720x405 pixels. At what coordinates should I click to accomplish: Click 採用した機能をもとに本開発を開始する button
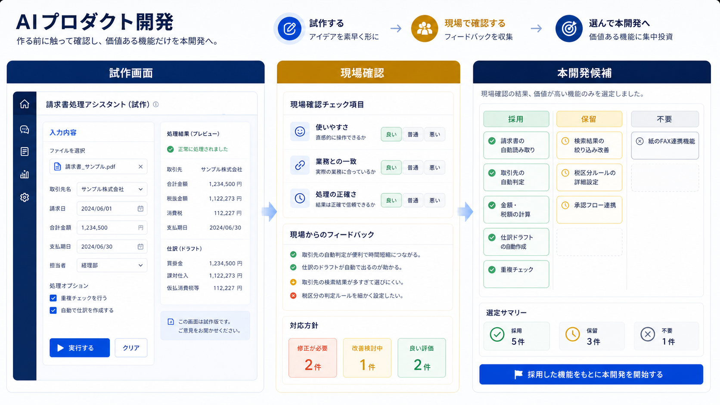(591, 374)
